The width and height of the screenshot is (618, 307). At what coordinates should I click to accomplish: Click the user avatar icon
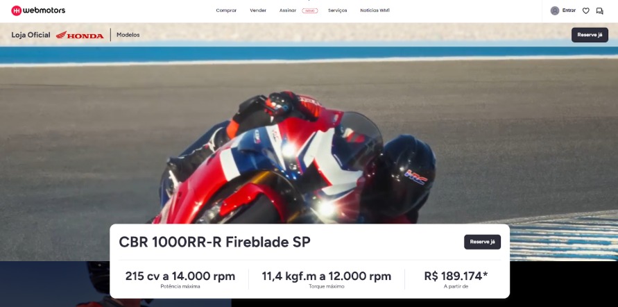point(554,10)
